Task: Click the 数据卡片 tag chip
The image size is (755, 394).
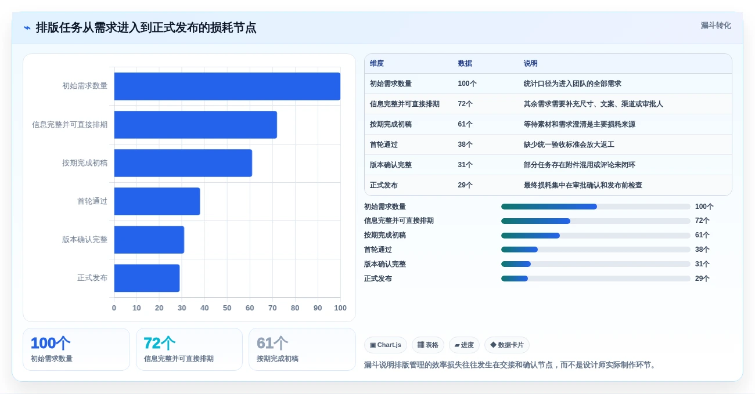Action: [x=507, y=345]
